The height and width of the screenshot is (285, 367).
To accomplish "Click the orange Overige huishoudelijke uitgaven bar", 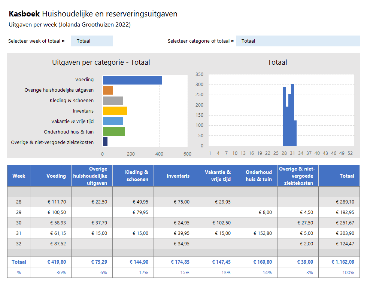I will [x=107, y=90].
